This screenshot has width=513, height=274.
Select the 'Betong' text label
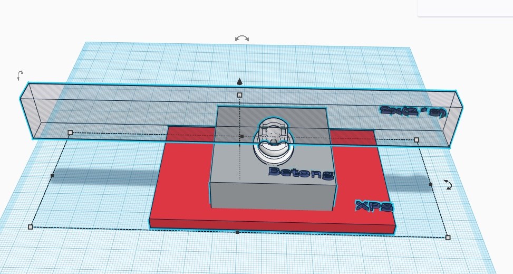tap(301, 173)
